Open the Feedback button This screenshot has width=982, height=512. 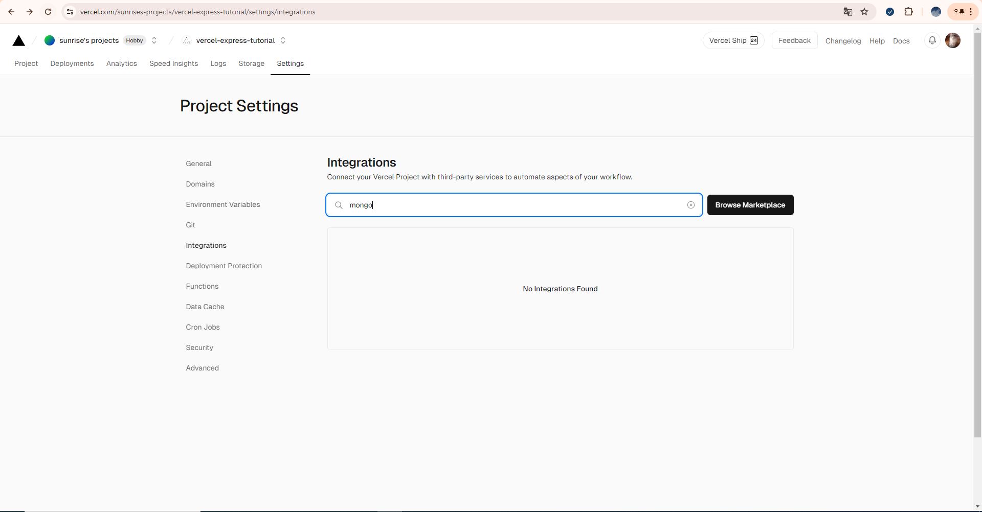[794, 40]
